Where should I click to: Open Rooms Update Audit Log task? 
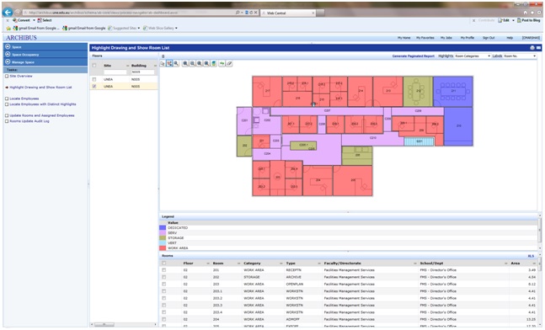pyautogui.click(x=29, y=121)
